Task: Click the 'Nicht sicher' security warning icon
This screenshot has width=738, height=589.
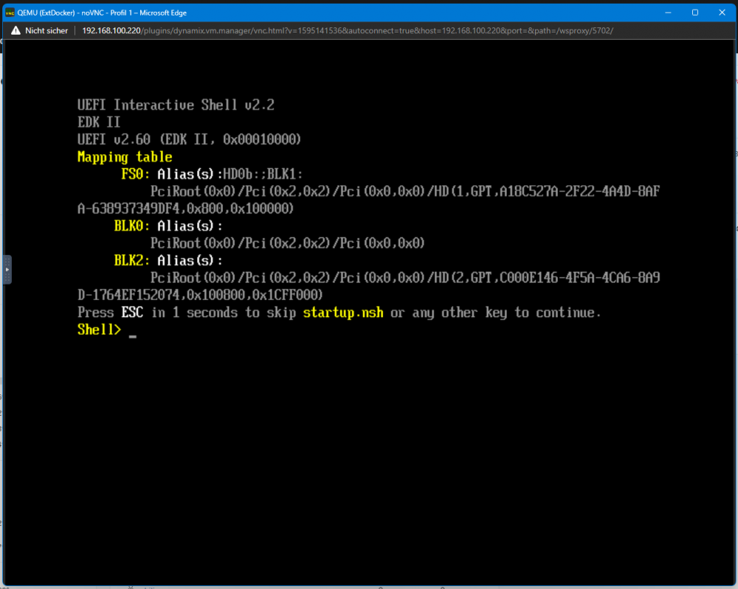Action: 16,30
